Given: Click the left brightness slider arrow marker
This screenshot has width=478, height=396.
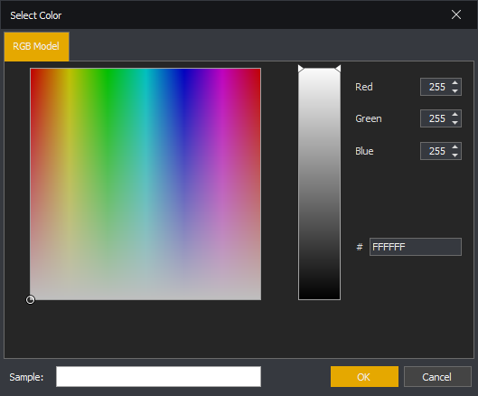Looking at the screenshot, I should (301, 69).
